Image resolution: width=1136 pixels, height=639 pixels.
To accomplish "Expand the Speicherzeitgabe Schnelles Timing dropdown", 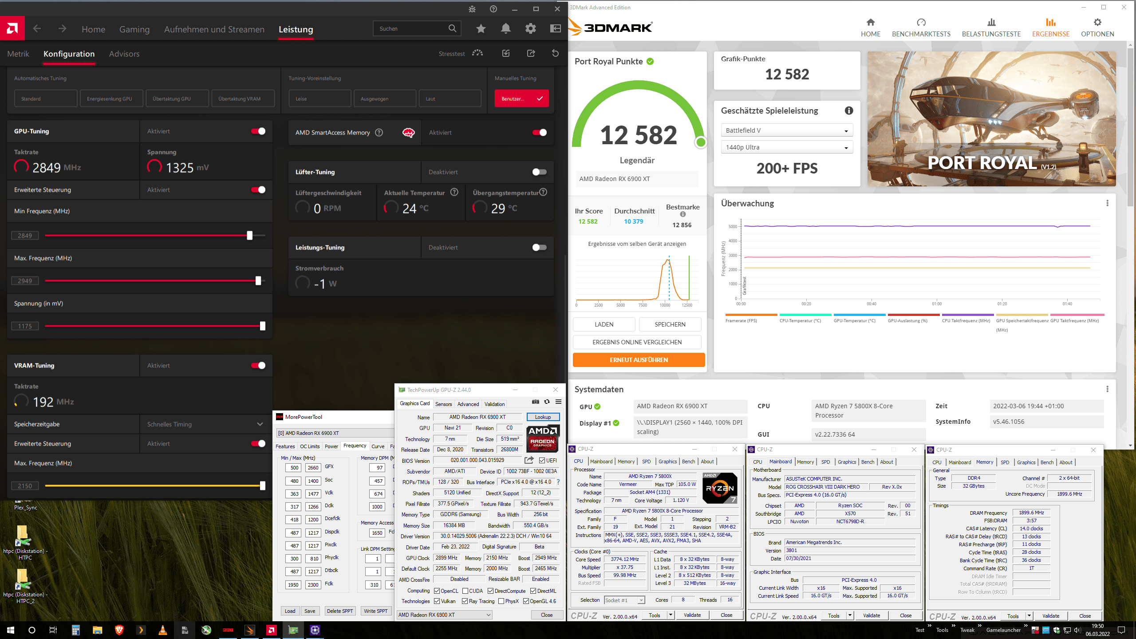I will point(206,424).
